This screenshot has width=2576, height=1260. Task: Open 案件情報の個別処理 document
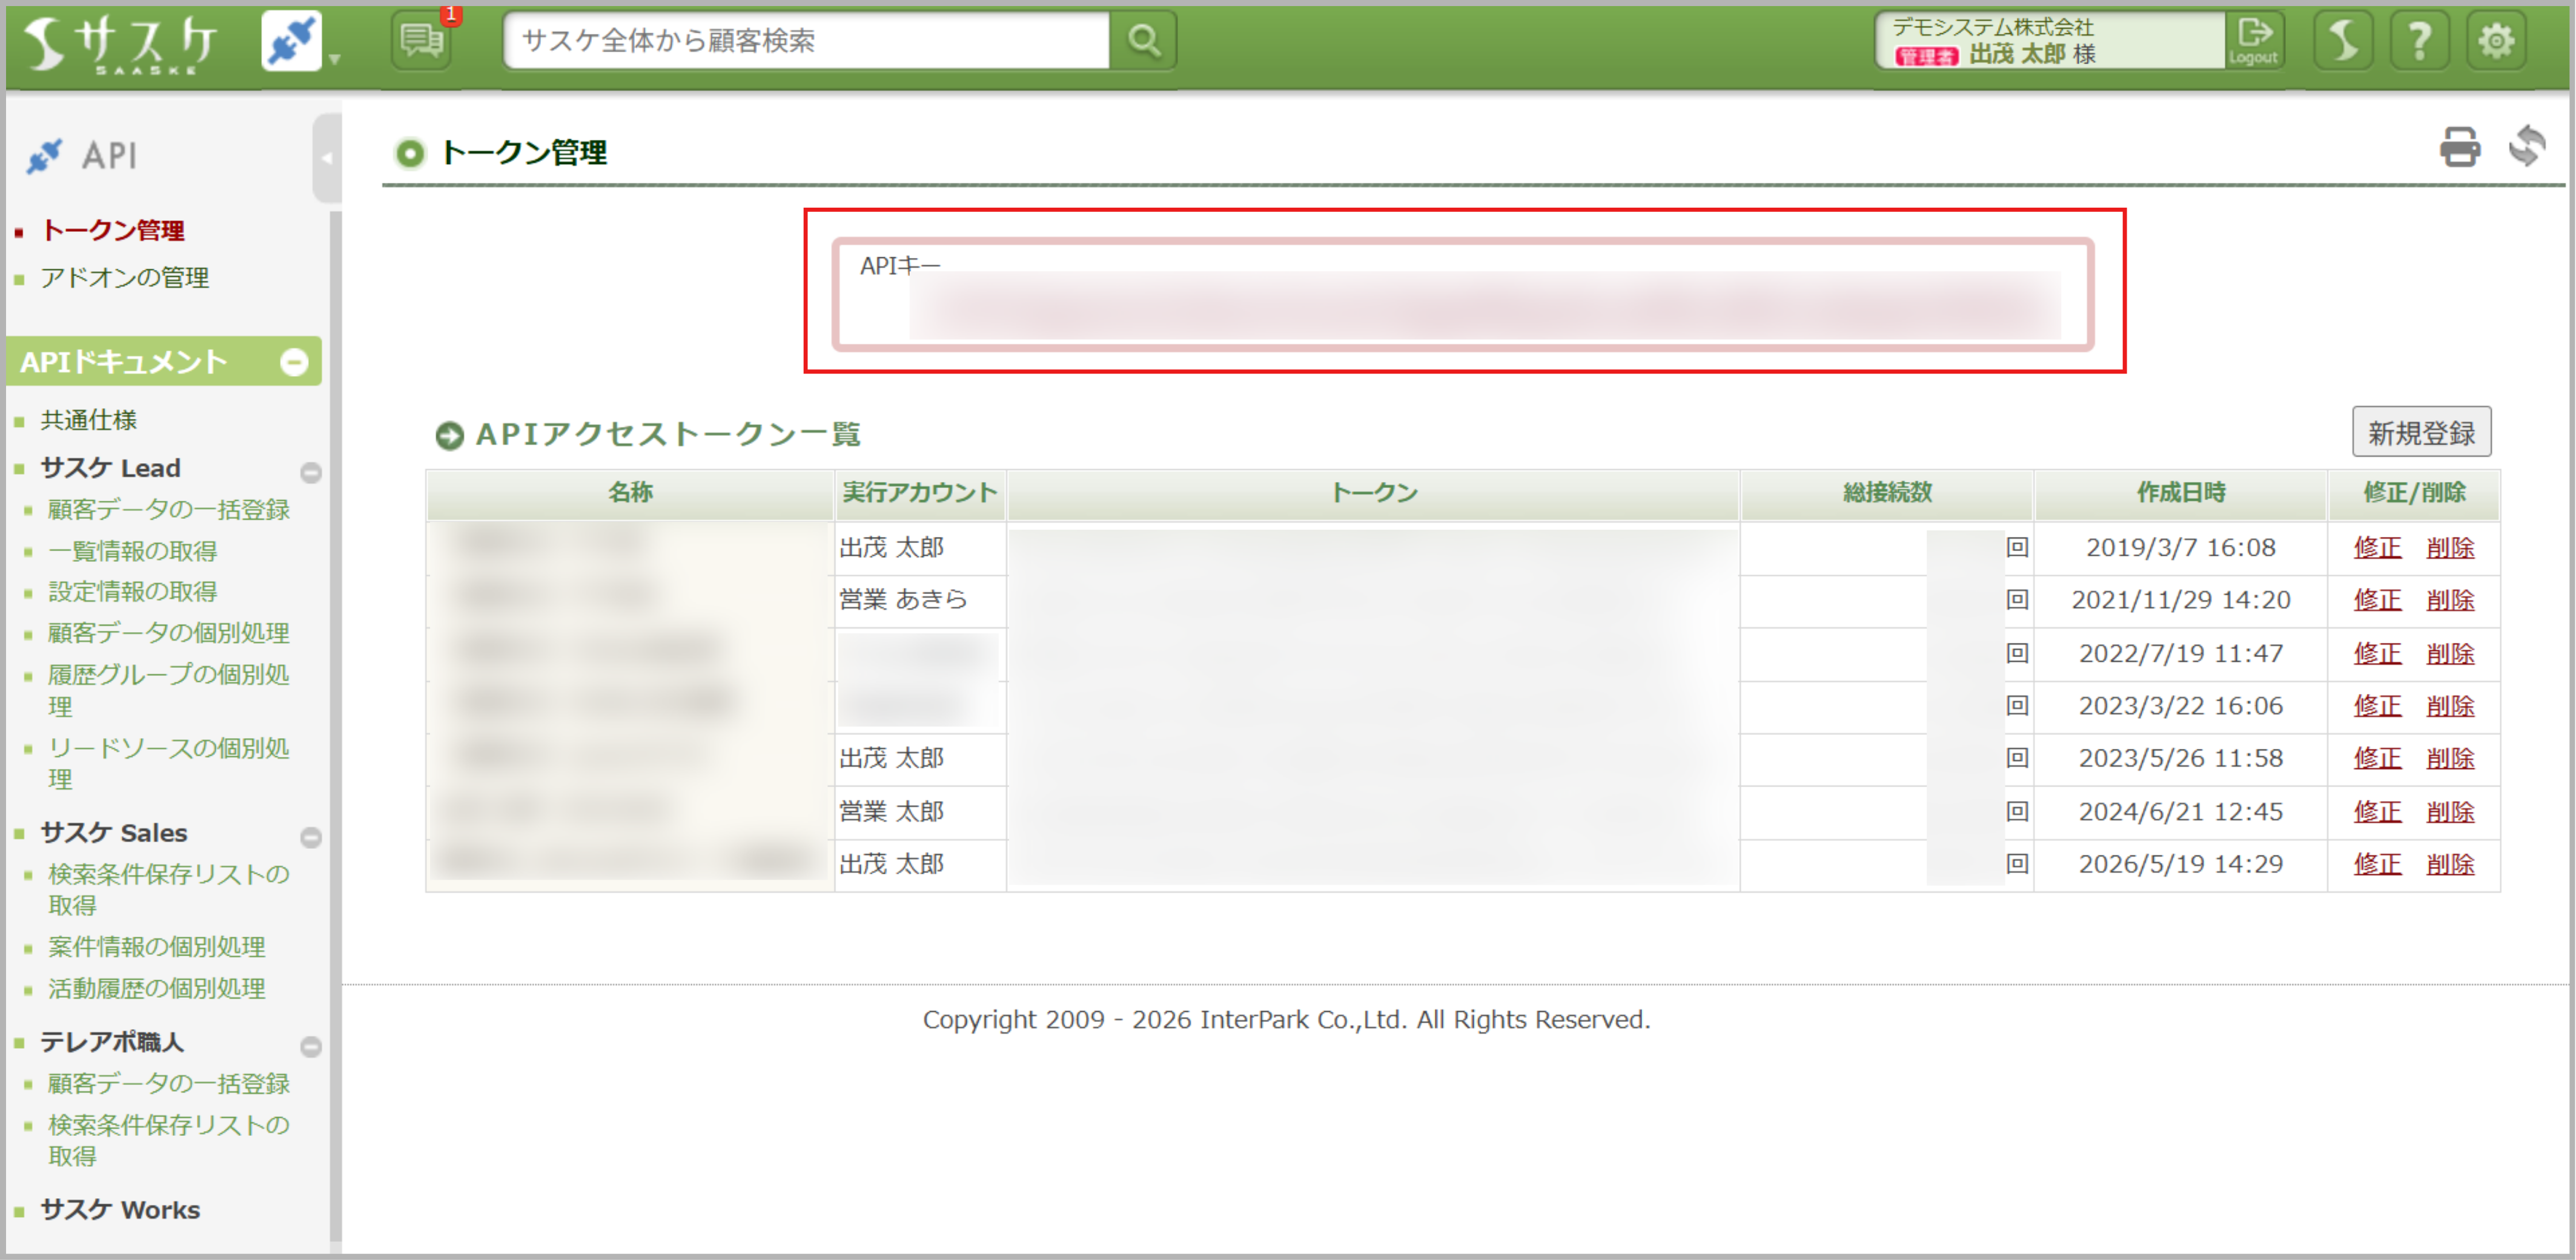[156, 947]
